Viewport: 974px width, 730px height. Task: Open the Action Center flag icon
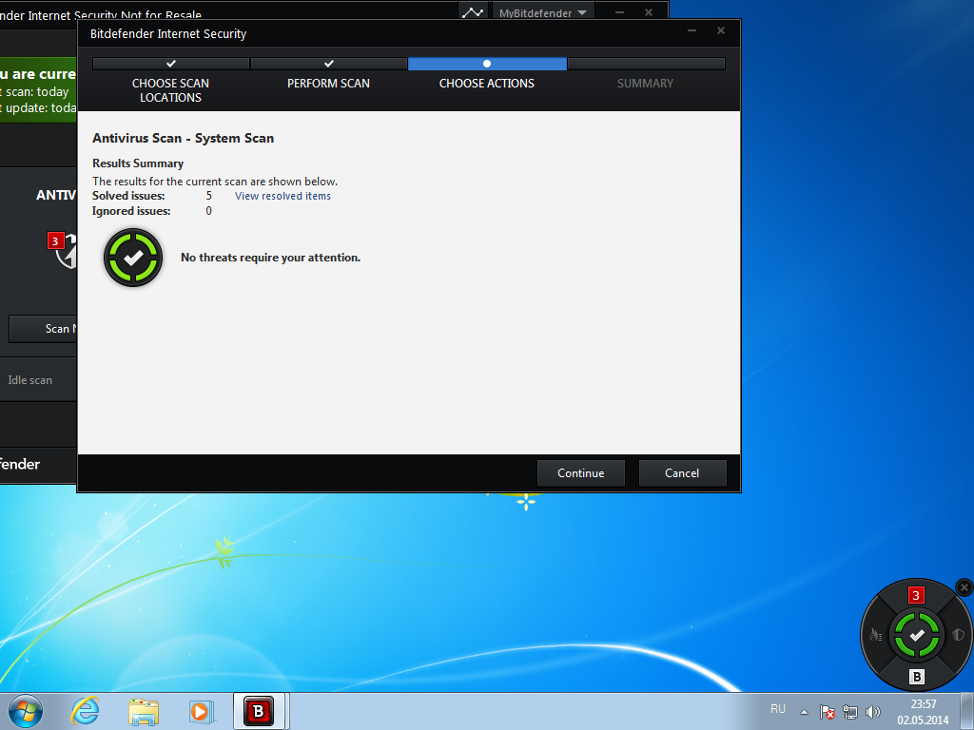pos(828,712)
